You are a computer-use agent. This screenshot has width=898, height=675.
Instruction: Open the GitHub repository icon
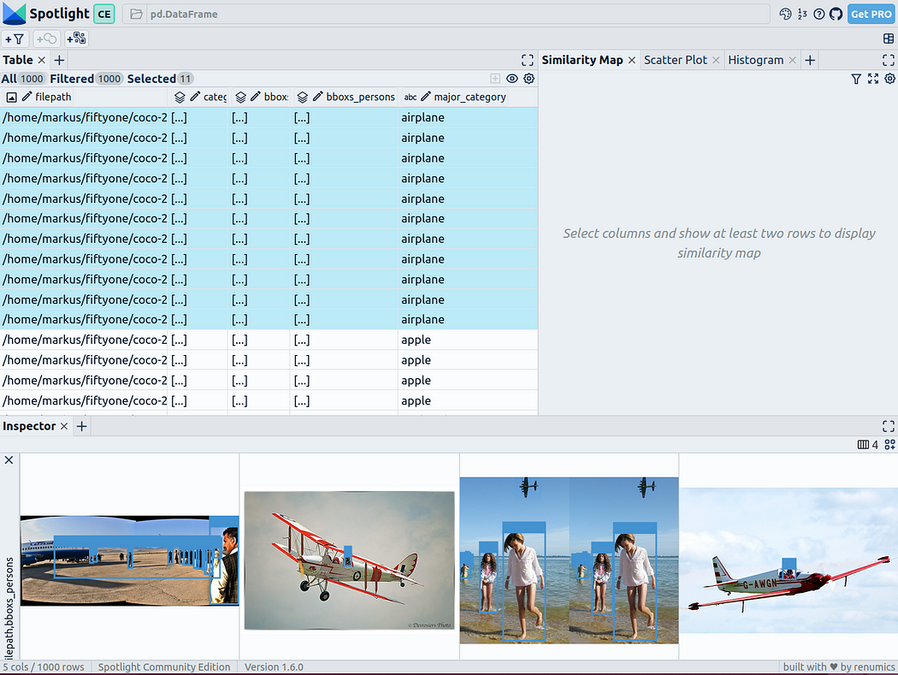pos(836,14)
